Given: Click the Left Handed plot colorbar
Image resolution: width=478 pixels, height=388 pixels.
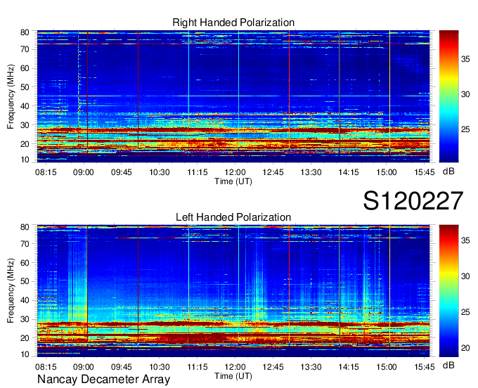Looking at the screenshot, I should click(448, 291).
